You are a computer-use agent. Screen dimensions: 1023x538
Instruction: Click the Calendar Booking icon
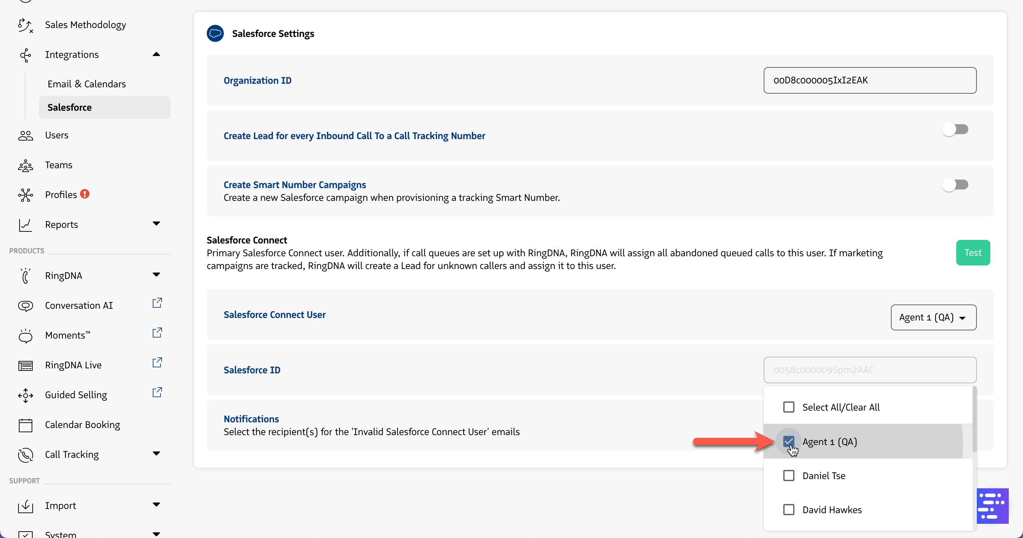click(25, 425)
